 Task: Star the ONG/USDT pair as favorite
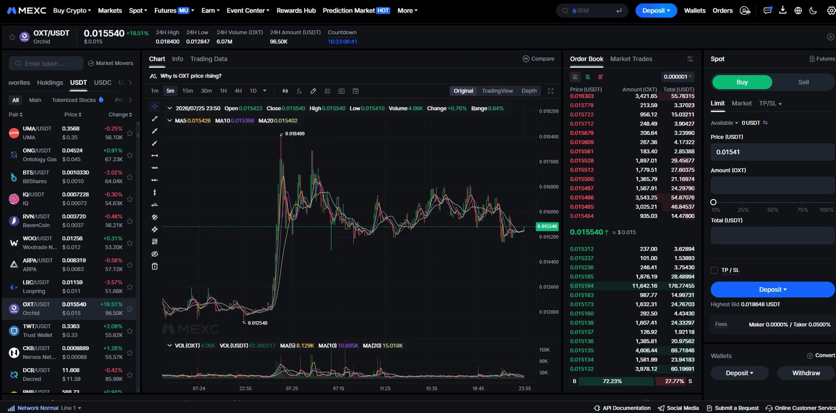[x=130, y=155]
